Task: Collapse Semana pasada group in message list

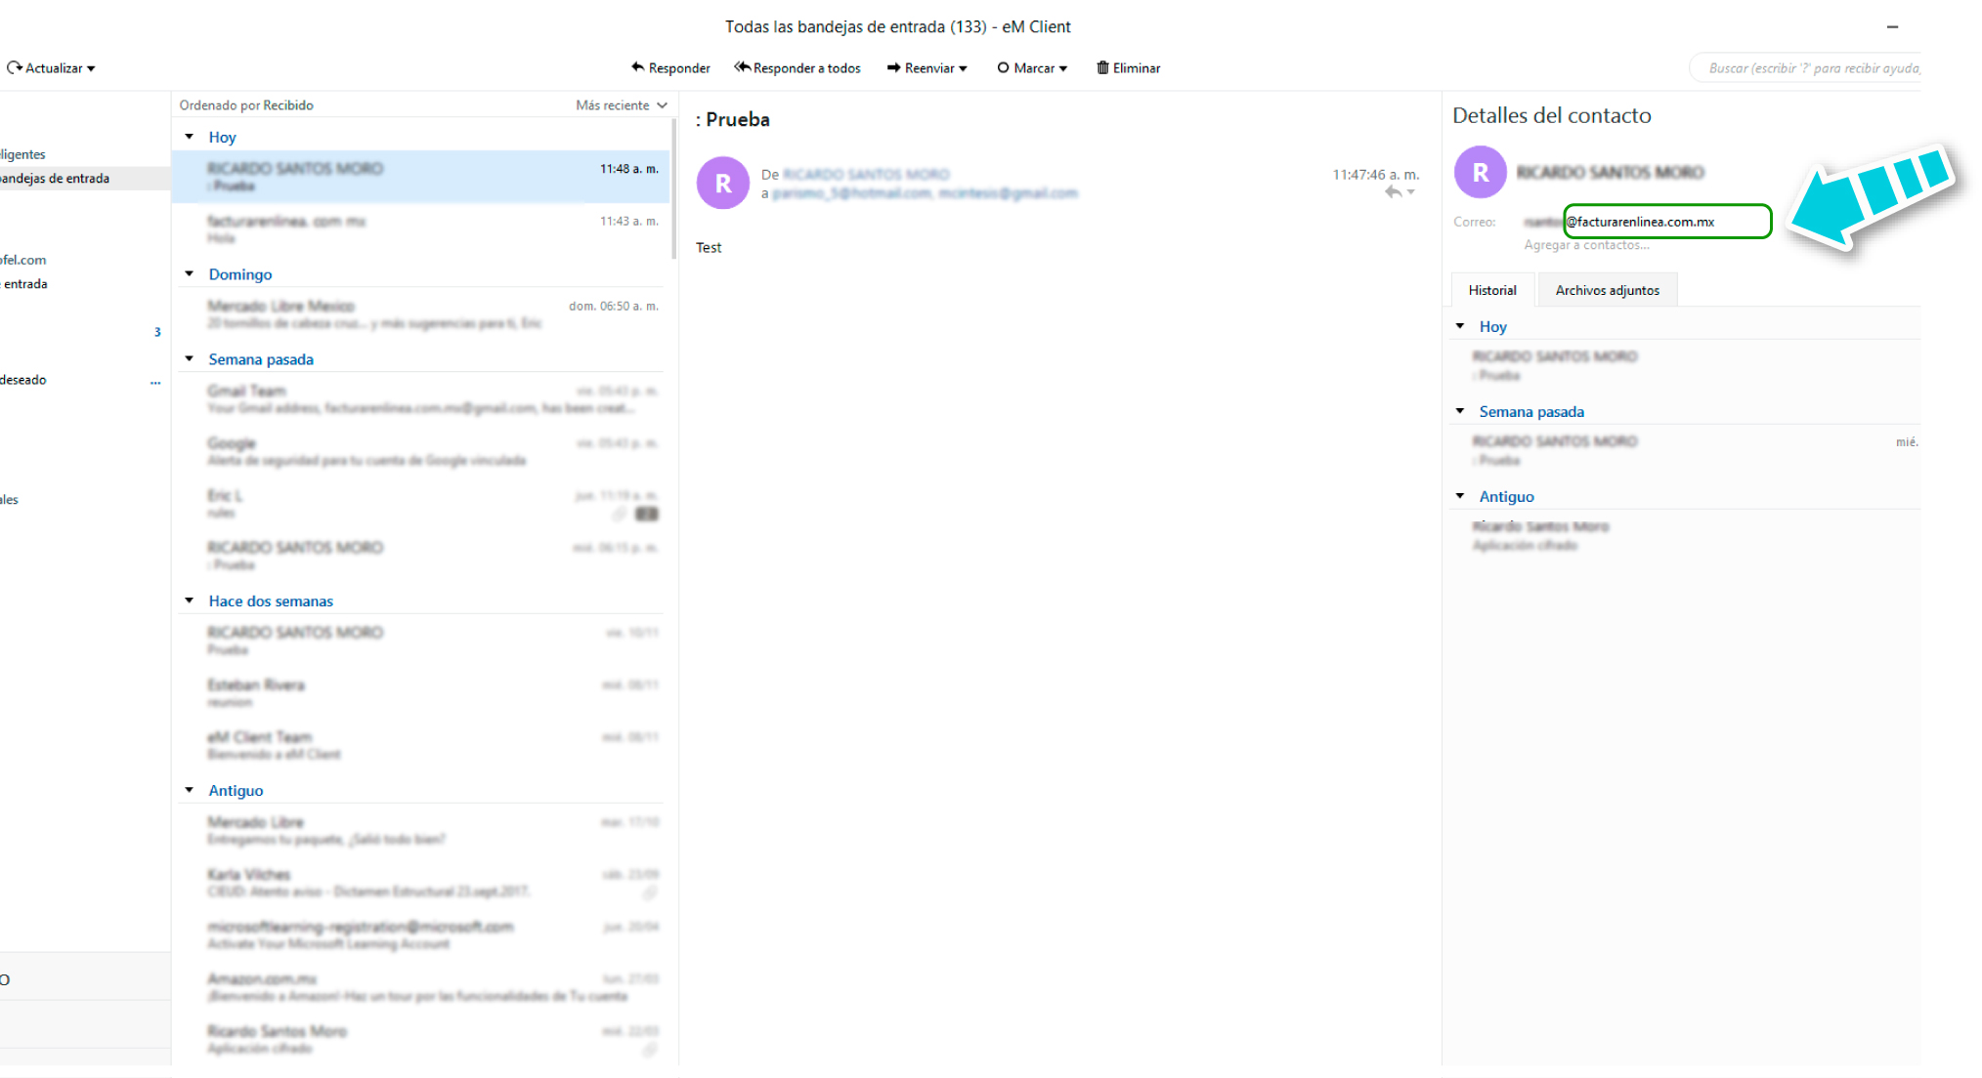Action: 189,358
